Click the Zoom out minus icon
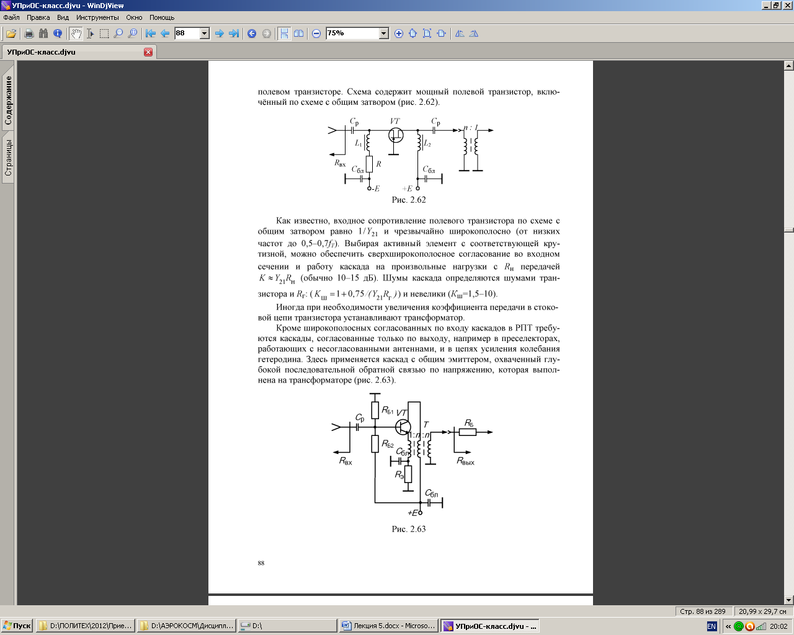Image resolution: width=794 pixels, height=635 pixels. (316, 33)
